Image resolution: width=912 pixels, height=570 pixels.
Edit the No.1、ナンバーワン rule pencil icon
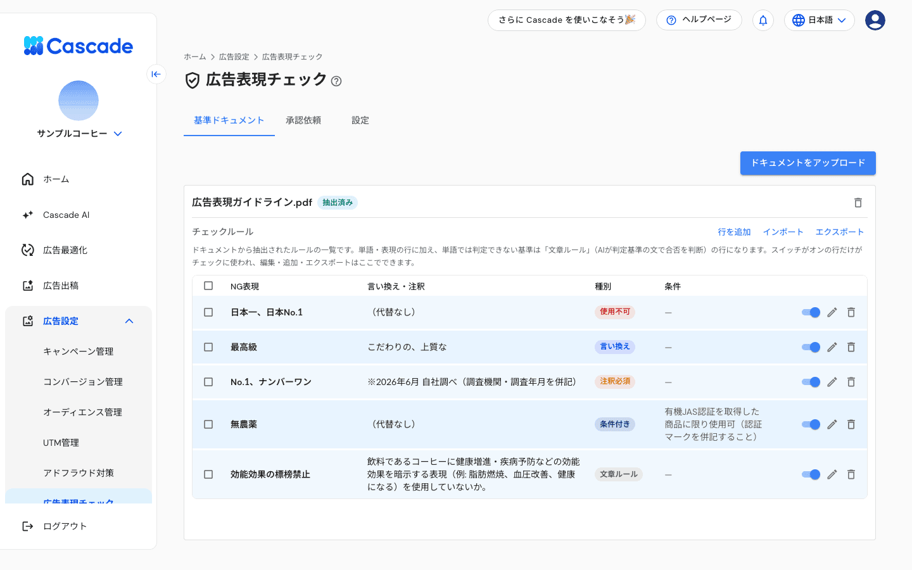tap(832, 382)
